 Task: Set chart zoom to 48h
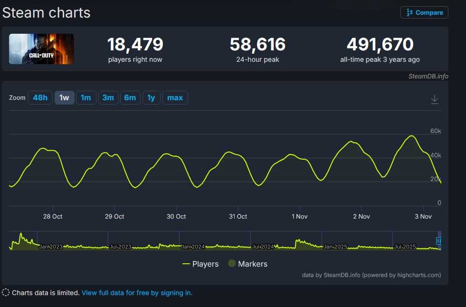[x=40, y=97]
